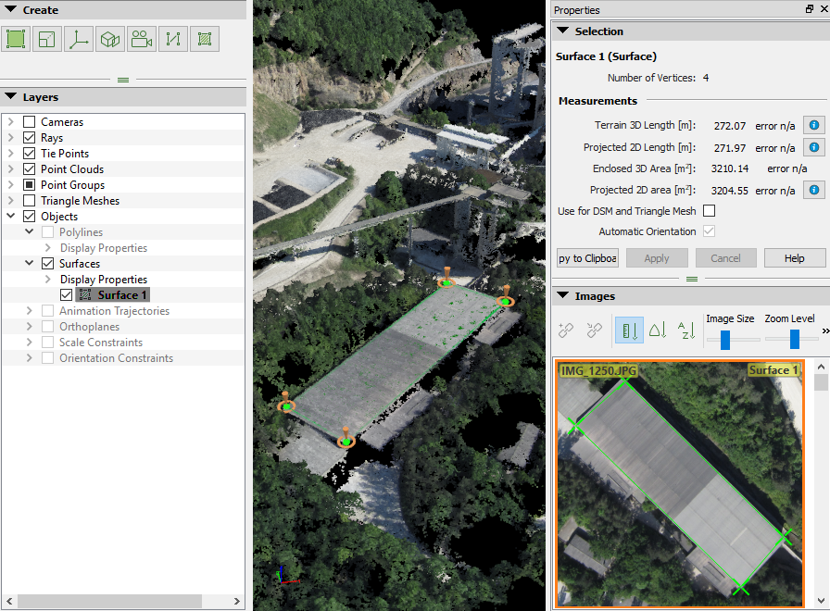The width and height of the screenshot is (830, 611).
Task: Sort images by the delta criterion icon
Action: pos(660,330)
